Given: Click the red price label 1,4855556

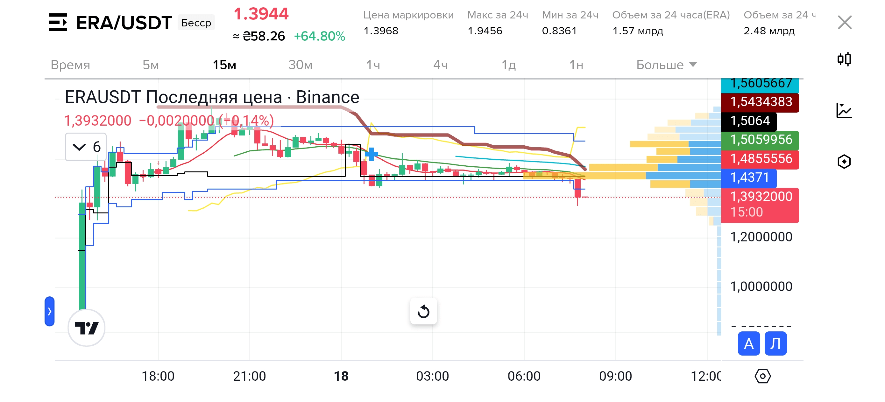Looking at the screenshot, I should point(760,159).
